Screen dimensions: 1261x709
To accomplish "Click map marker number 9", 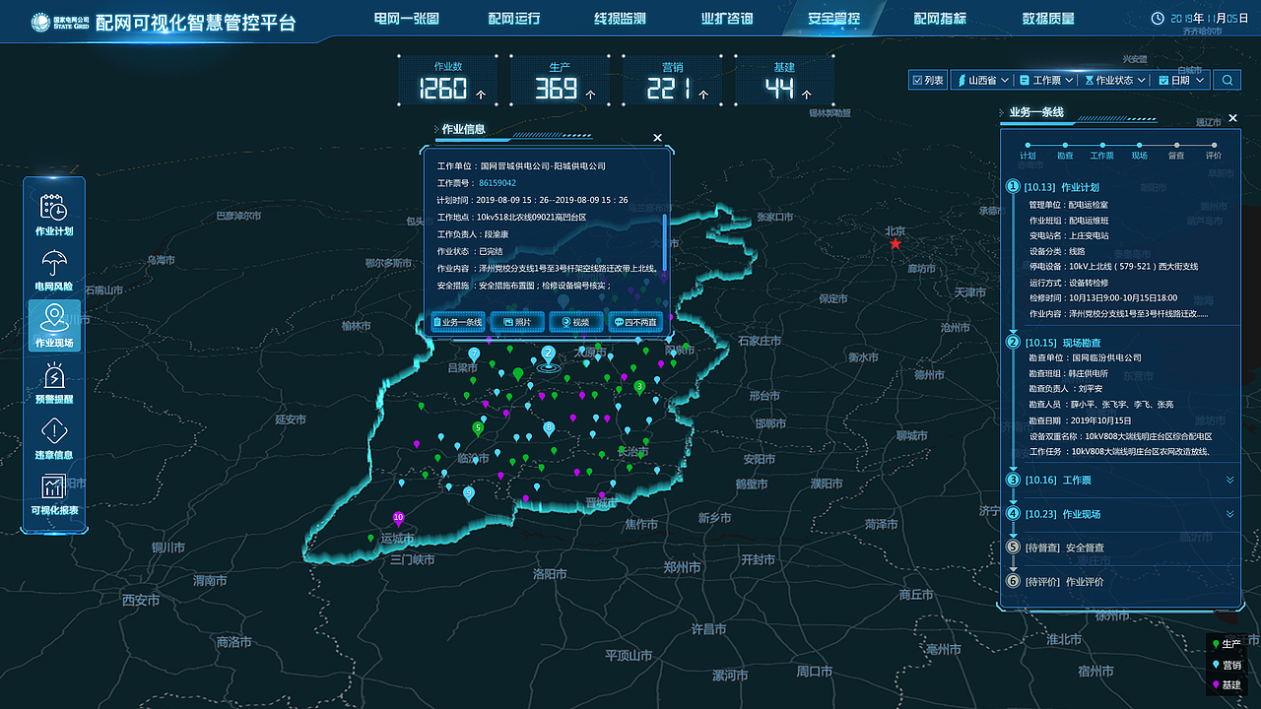I will (x=469, y=493).
